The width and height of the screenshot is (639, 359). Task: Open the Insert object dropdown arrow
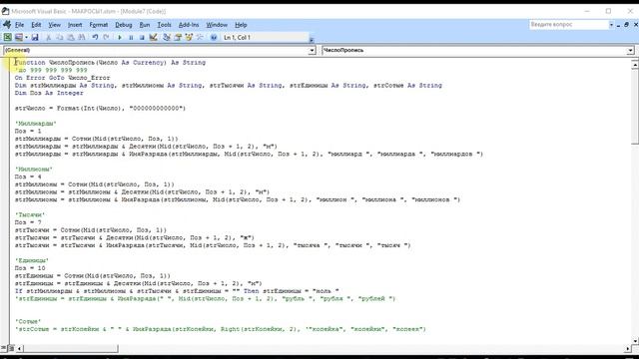pos(26,38)
